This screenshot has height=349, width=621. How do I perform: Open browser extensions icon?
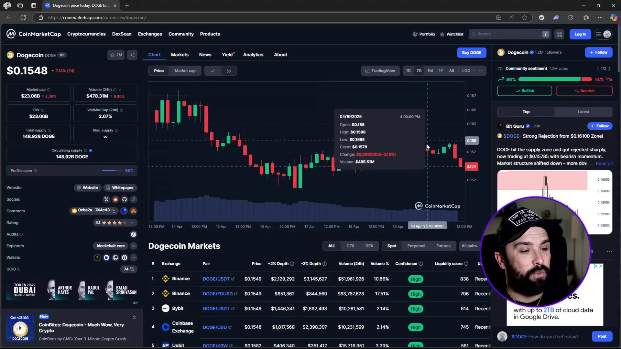point(570,17)
